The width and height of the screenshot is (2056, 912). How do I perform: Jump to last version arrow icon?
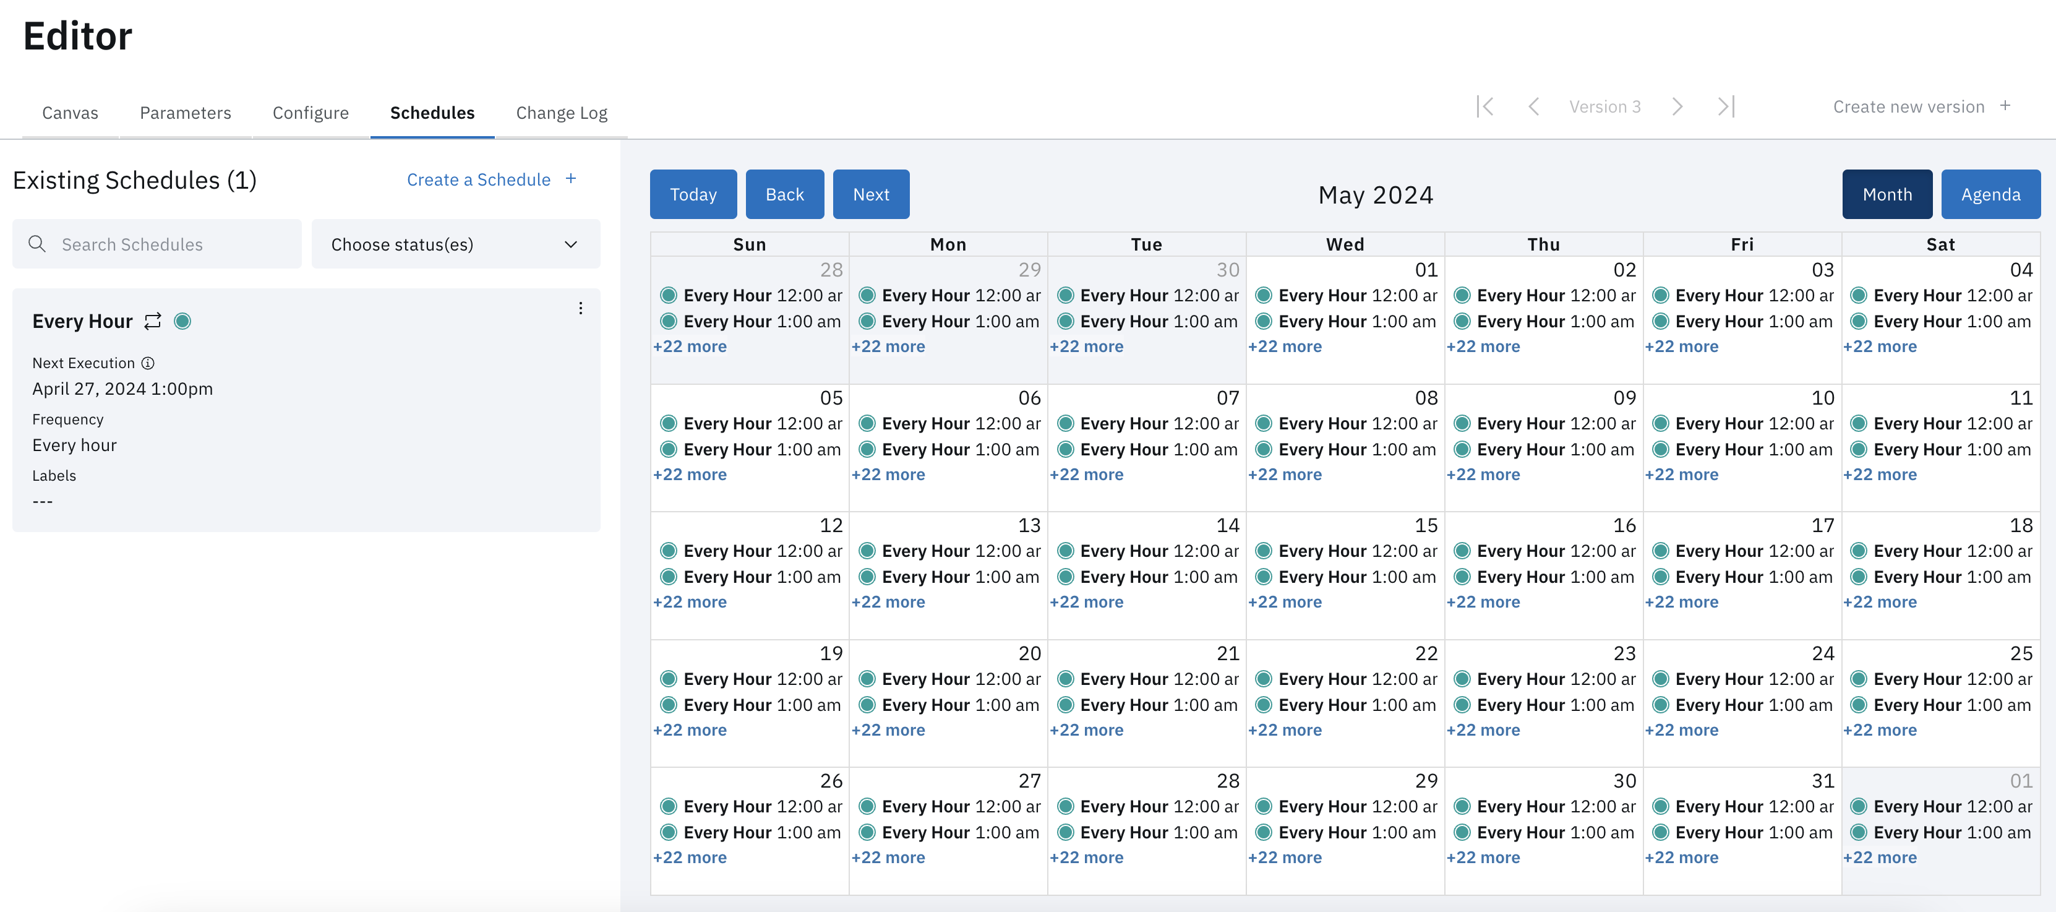pyautogui.click(x=1726, y=106)
